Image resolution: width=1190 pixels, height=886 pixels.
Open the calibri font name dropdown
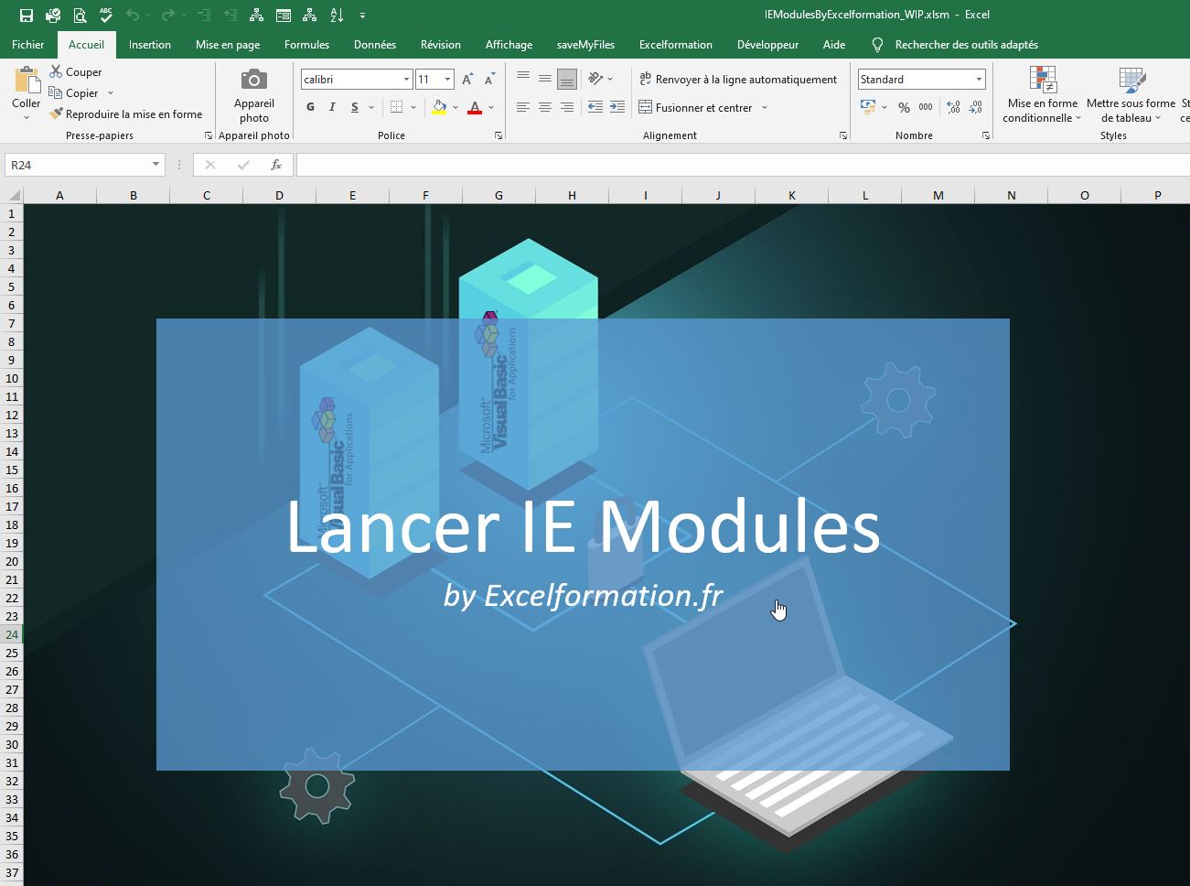pyautogui.click(x=407, y=80)
